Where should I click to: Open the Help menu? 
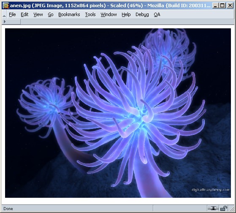pyautogui.click(x=126, y=14)
